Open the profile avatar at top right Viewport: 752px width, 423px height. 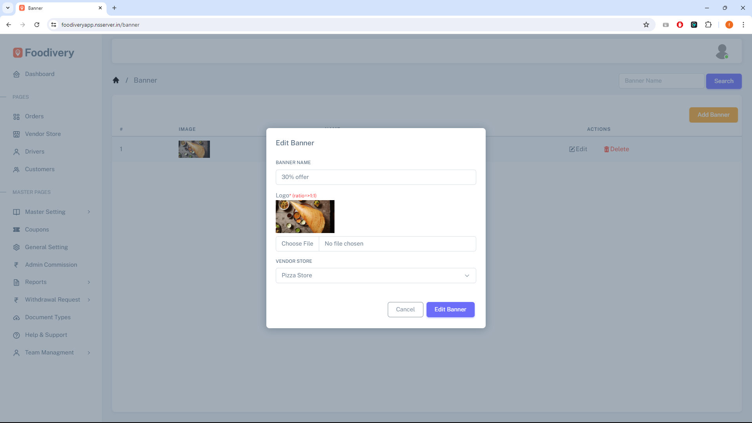723,51
